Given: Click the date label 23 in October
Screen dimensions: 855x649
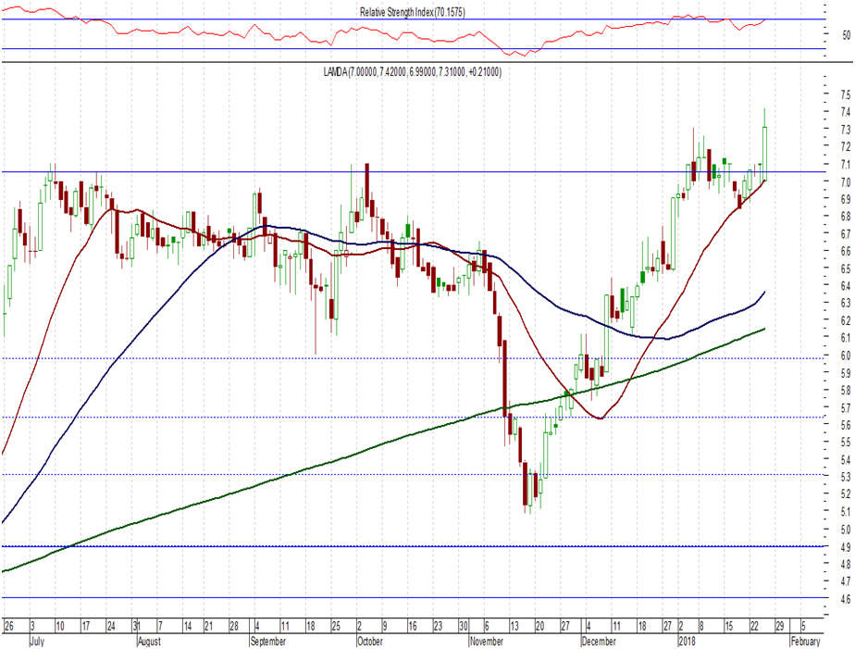Looking at the screenshot, I should click(x=438, y=626).
